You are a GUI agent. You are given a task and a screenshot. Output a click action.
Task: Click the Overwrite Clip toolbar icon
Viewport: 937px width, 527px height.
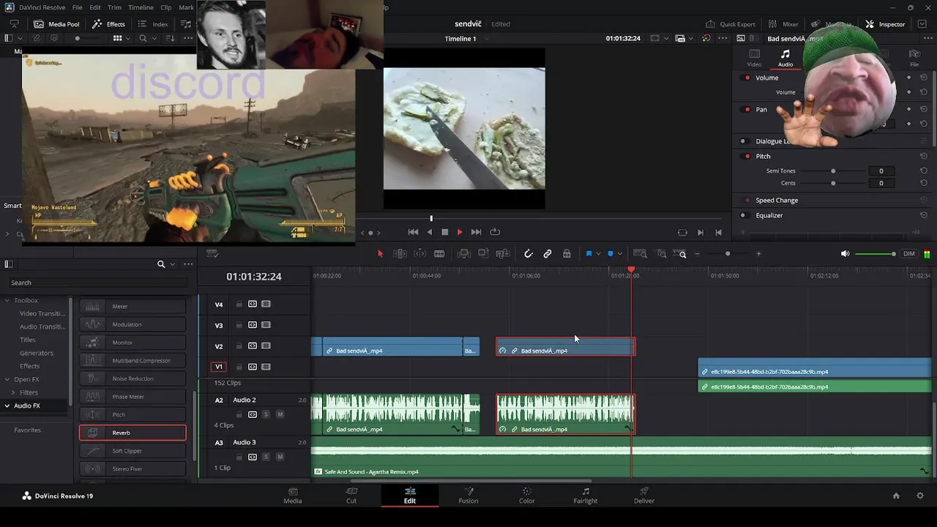[x=483, y=254]
